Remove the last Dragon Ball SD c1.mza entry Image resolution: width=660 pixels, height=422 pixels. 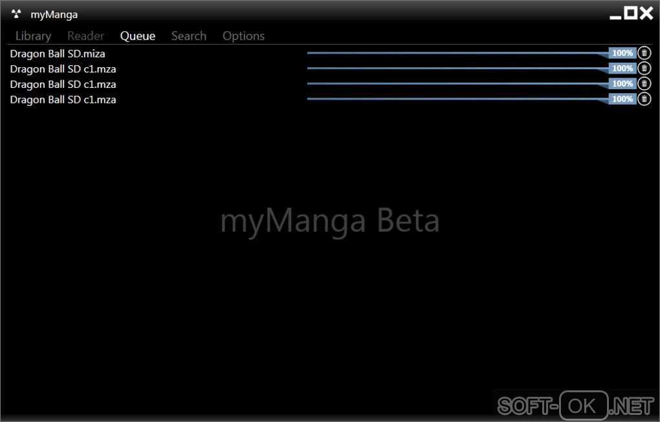(x=644, y=99)
